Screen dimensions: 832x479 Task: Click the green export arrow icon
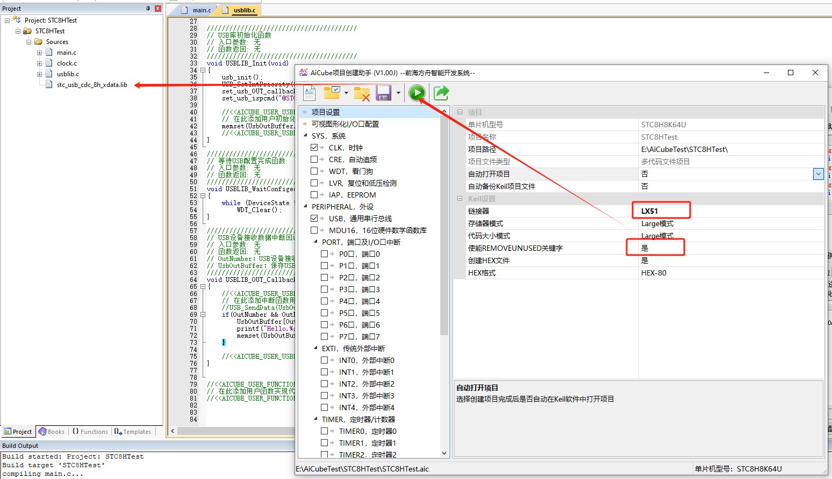(441, 93)
